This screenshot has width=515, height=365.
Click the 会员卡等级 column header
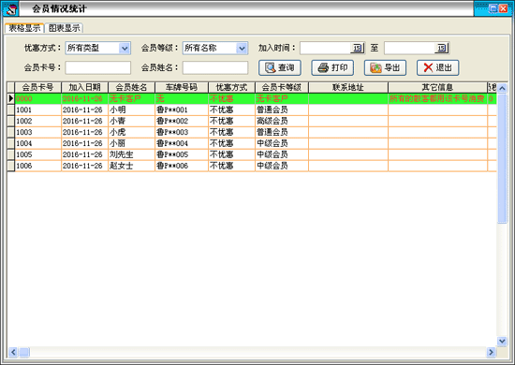(282, 87)
